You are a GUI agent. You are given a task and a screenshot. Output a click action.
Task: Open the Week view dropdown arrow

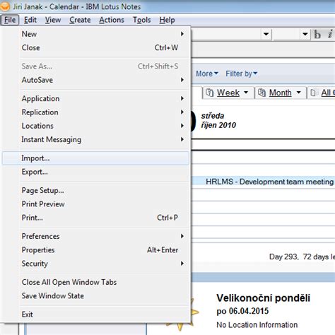246,93
